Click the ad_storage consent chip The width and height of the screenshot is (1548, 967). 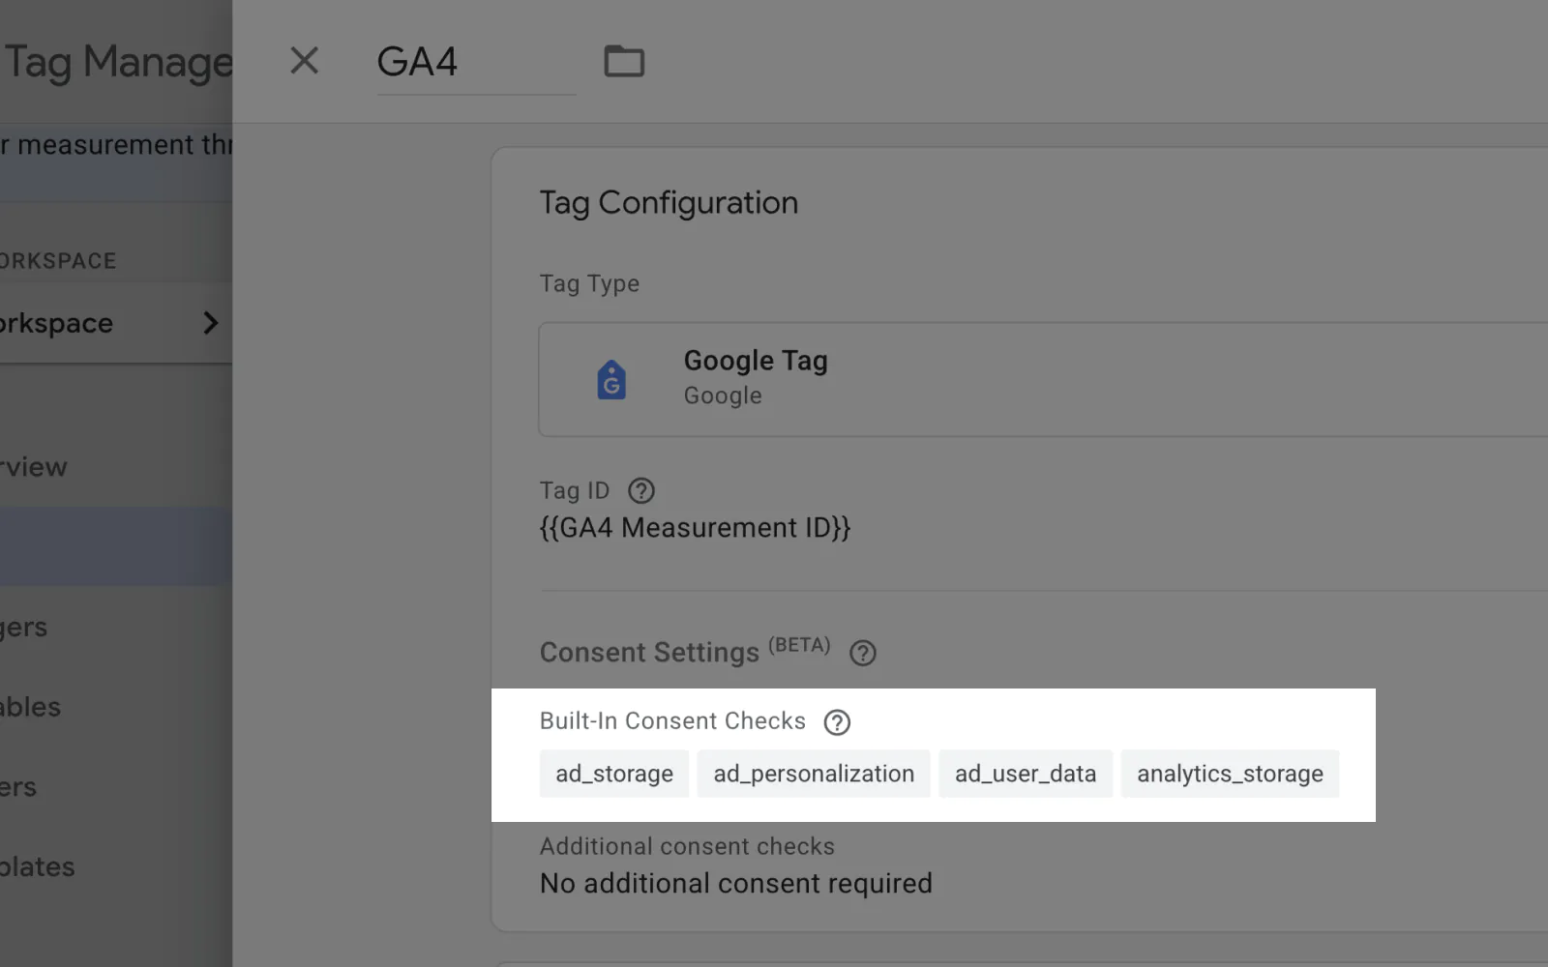[614, 774]
